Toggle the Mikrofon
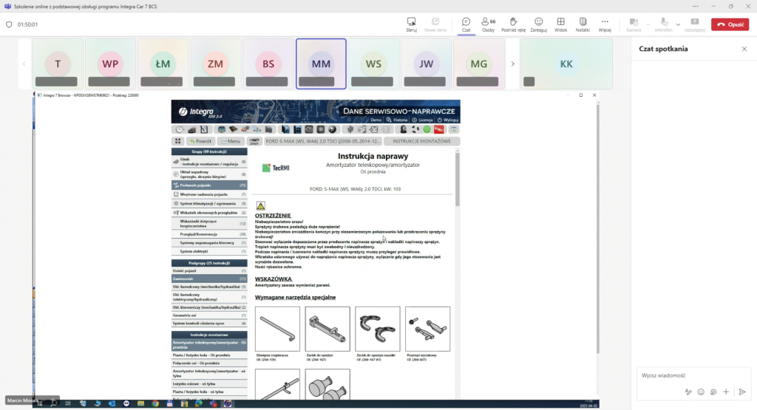Viewport: 757px width, 410px height. click(663, 24)
